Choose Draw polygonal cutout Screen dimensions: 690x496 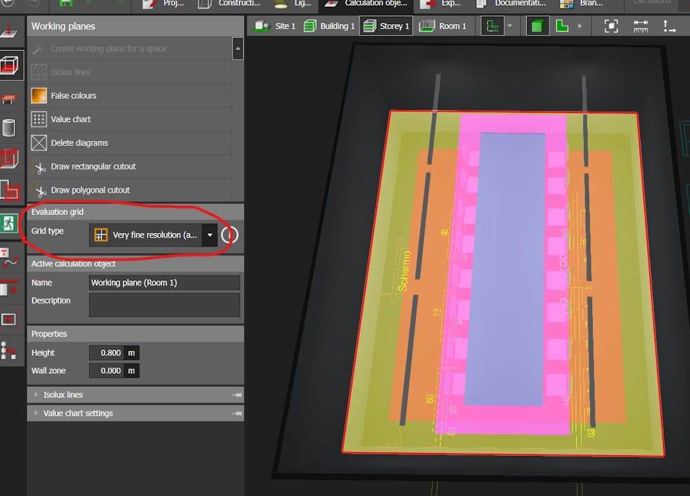point(129,190)
